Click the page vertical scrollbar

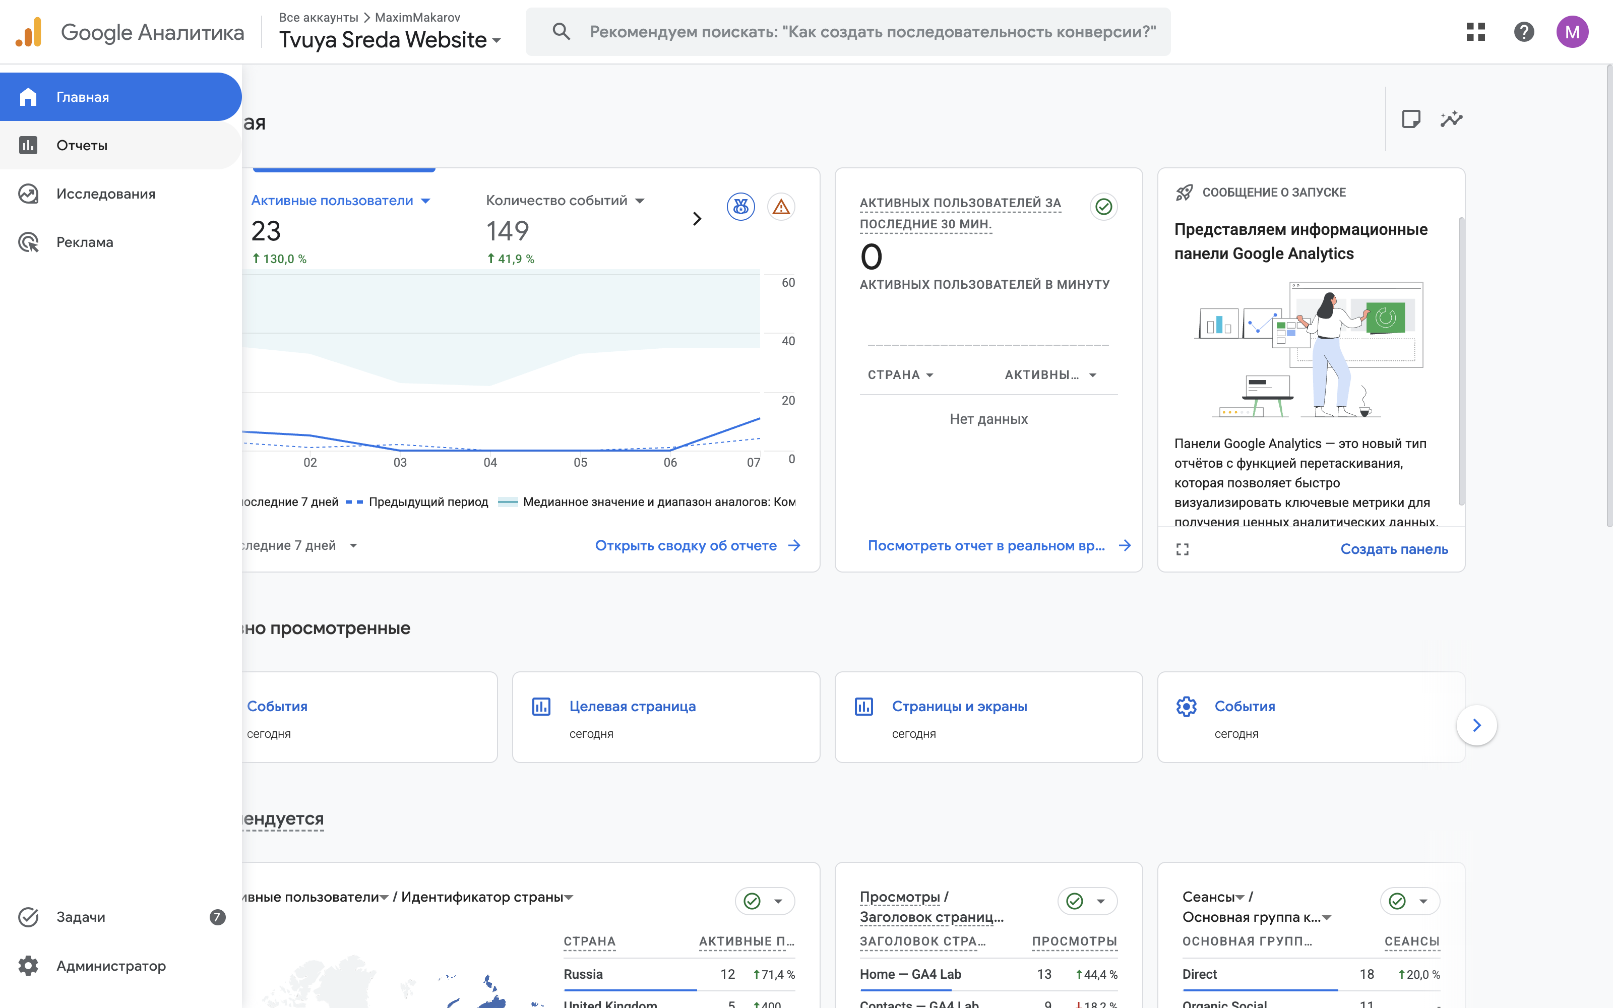(1608, 296)
